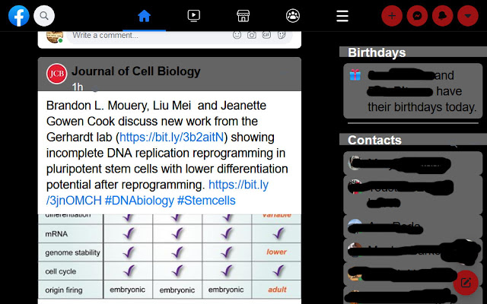This screenshot has width=487, height=304.
Task: Click your profile picture beside comment box
Action: click(55, 36)
